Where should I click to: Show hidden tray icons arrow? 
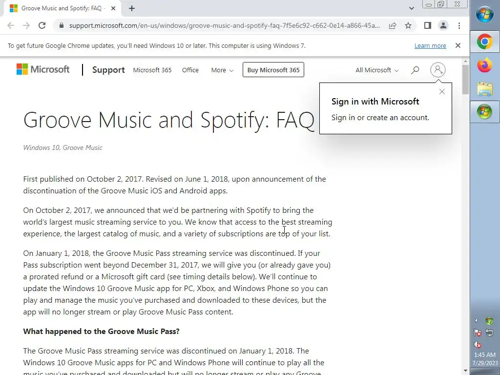tap(477, 321)
